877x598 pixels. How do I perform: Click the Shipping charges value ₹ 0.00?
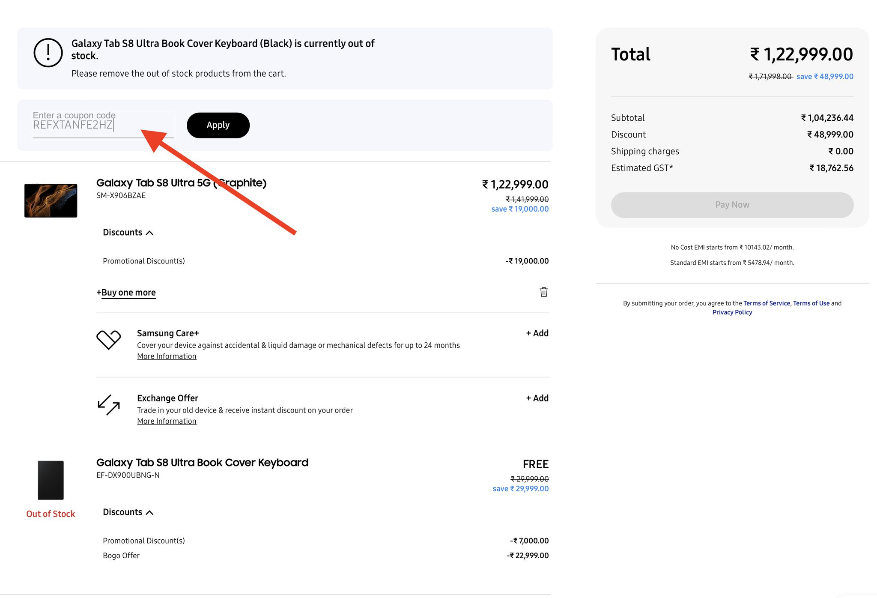[841, 151]
